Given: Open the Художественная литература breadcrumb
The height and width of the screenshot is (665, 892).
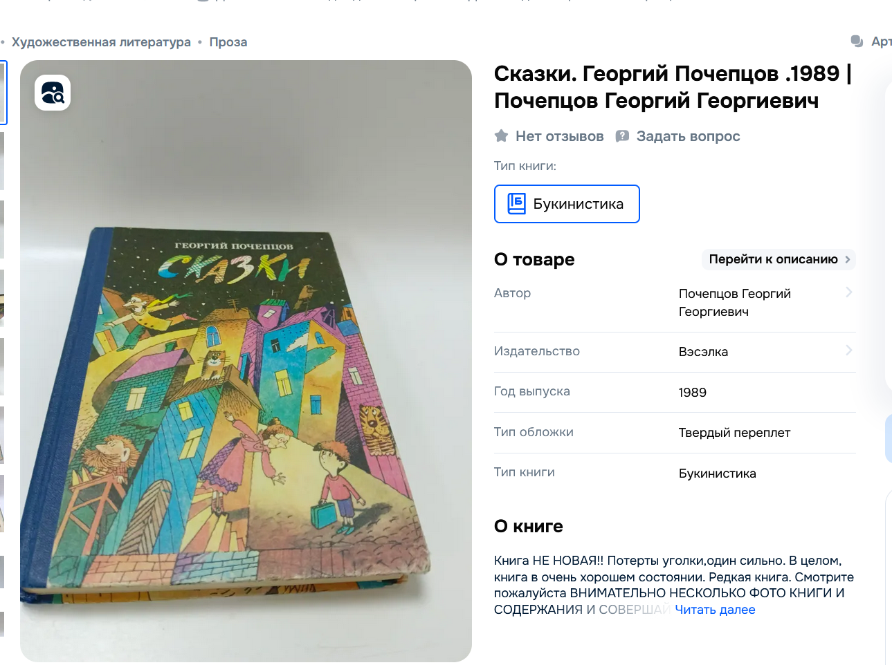Looking at the screenshot, I should pos(101,42).
